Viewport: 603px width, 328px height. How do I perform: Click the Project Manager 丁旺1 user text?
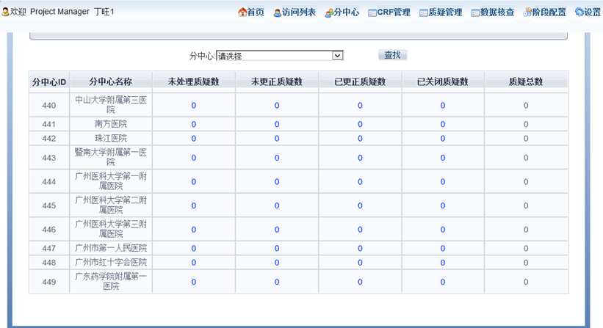tap(72, 12)
